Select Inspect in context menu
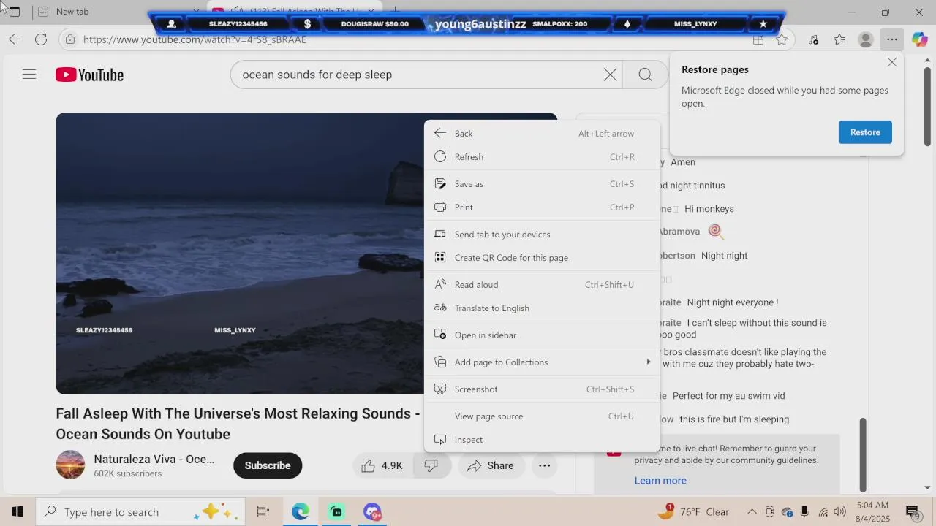Image resolution: width=936 pixels, height=526 pixels. [x=542, y=439]
